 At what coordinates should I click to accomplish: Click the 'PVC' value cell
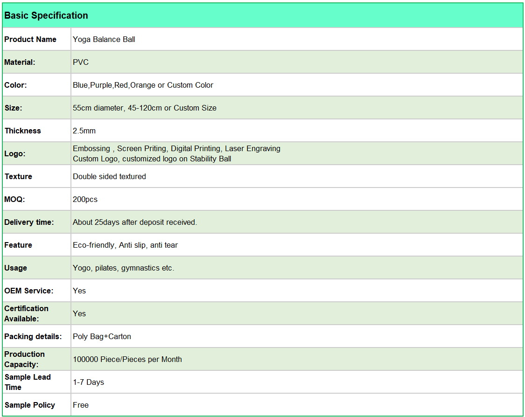[297, 62]
